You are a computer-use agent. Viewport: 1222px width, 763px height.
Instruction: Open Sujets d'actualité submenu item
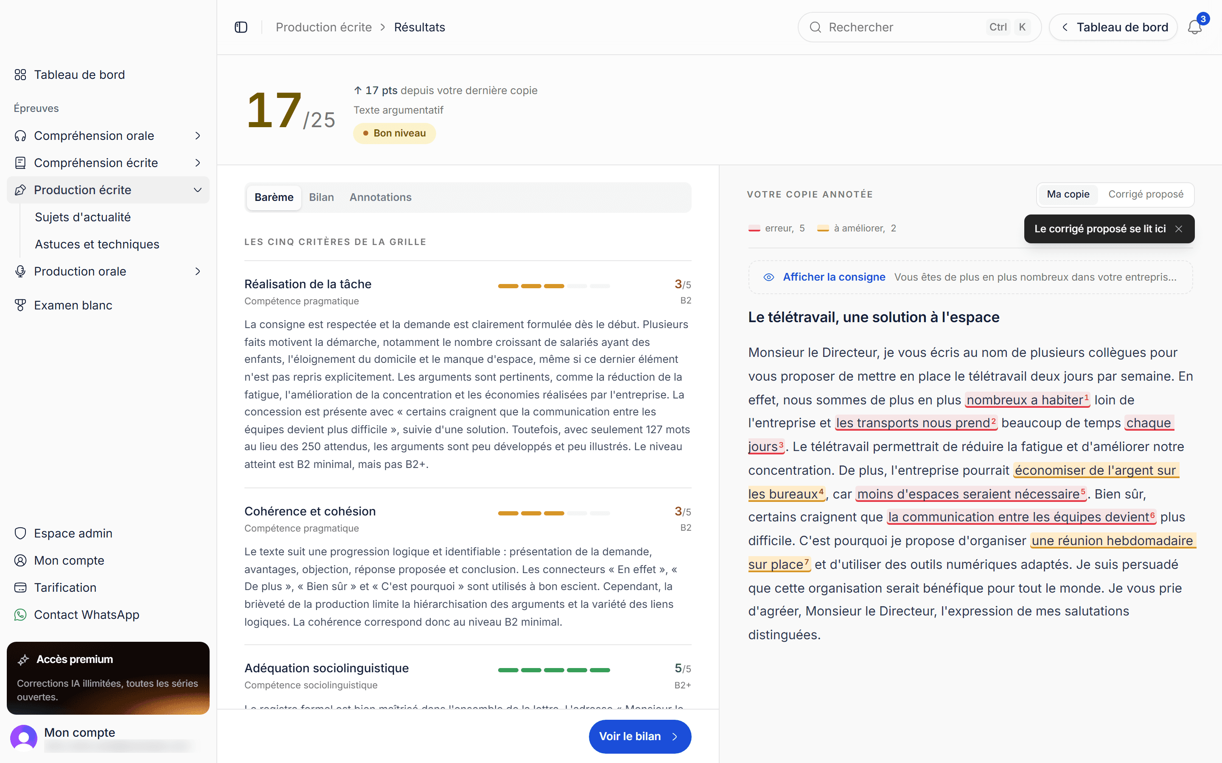click(83, 217)
